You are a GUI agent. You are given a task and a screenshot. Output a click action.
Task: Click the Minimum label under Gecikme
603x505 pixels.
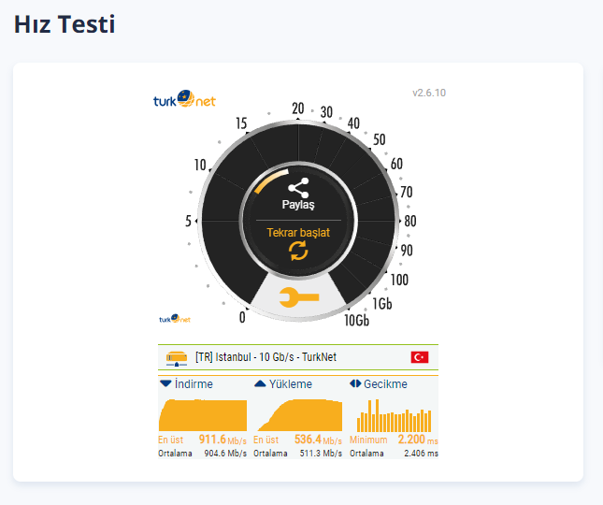[x=368, y=440]
